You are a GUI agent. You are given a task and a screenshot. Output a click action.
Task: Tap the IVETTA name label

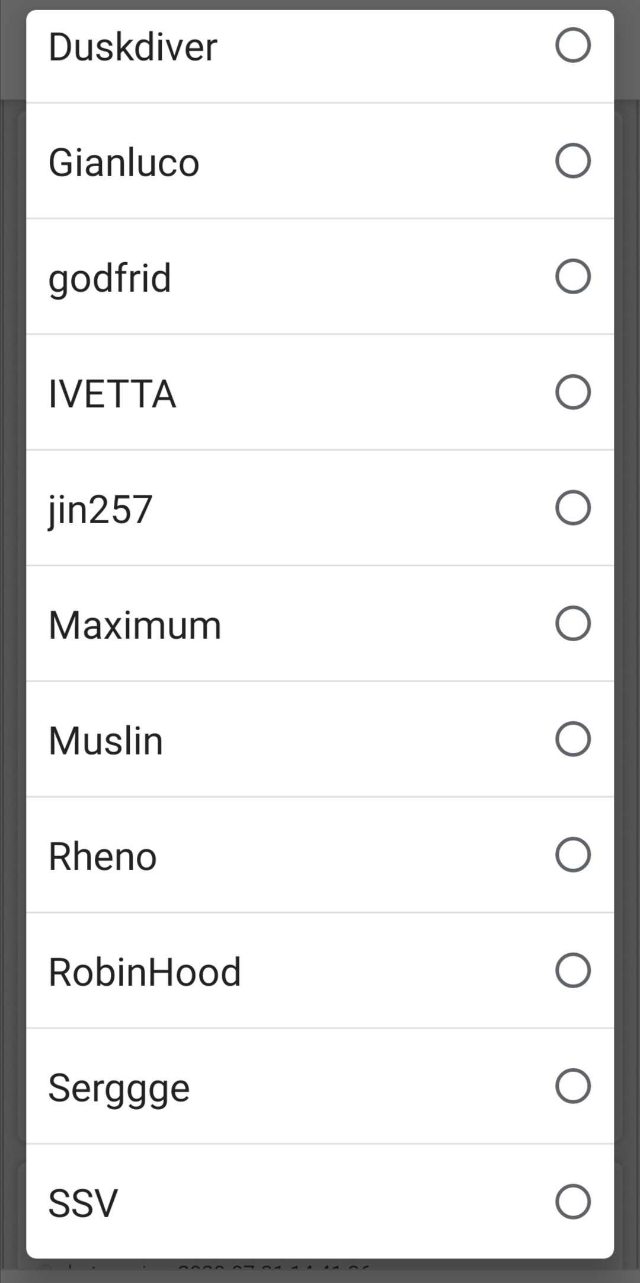tap(112, 394)
